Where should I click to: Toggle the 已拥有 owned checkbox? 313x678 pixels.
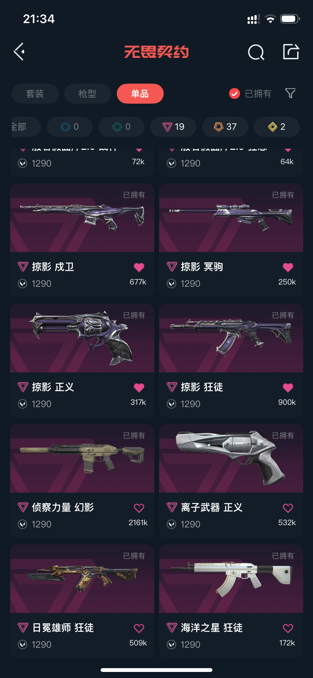pyautogui.click(x=234, y=93)
